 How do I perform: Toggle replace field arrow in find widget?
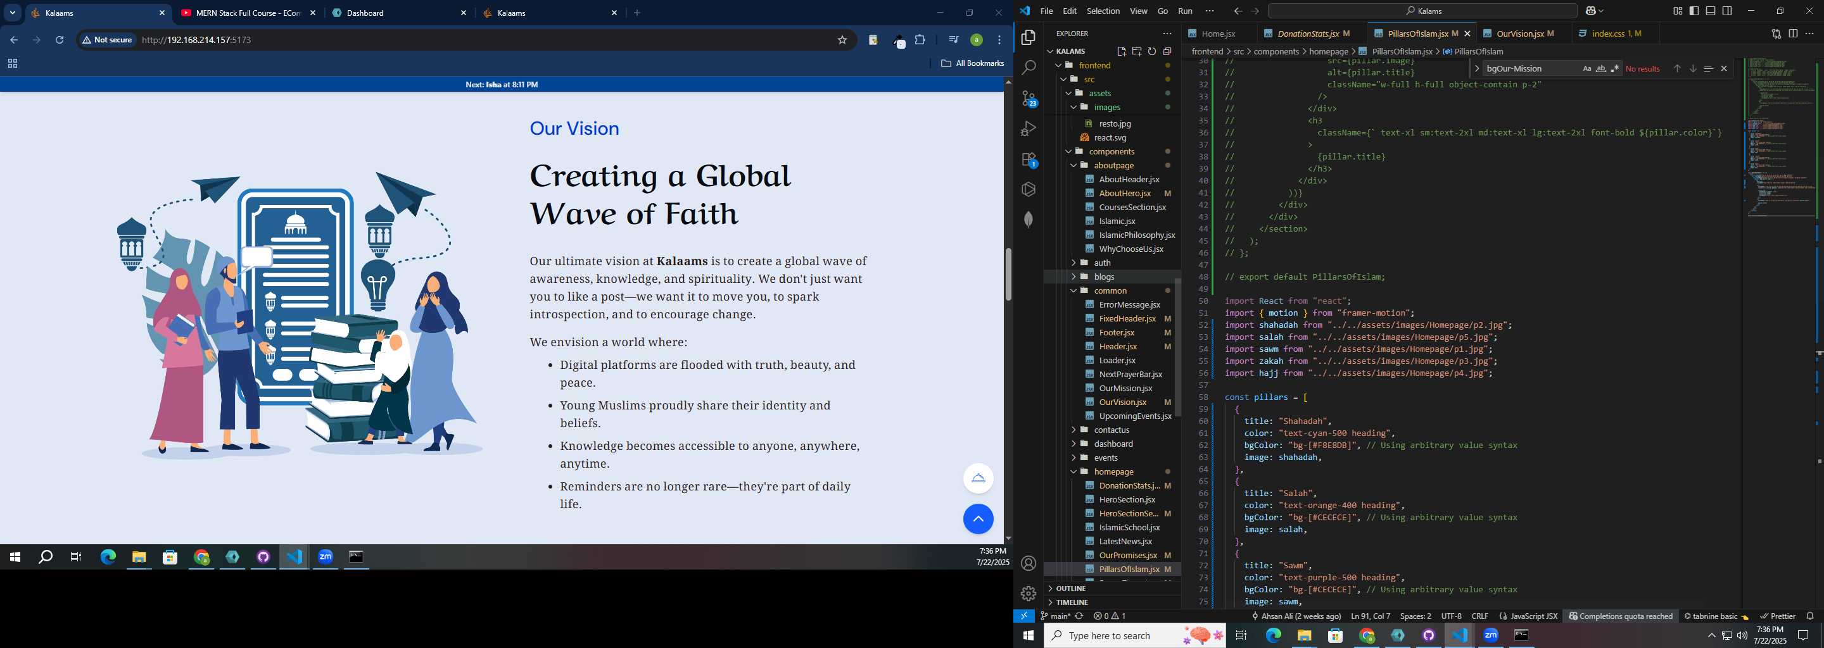(1476, 68)
